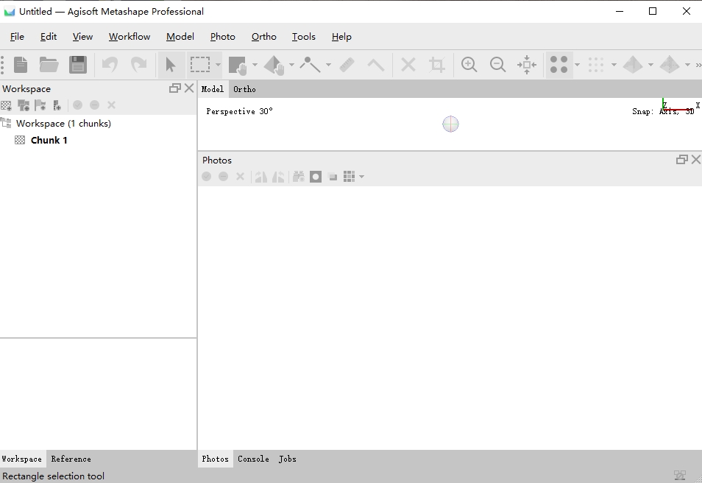Add a chunk in the Workspace toolbar
The image size is (702, 483).
coord(7,105)
